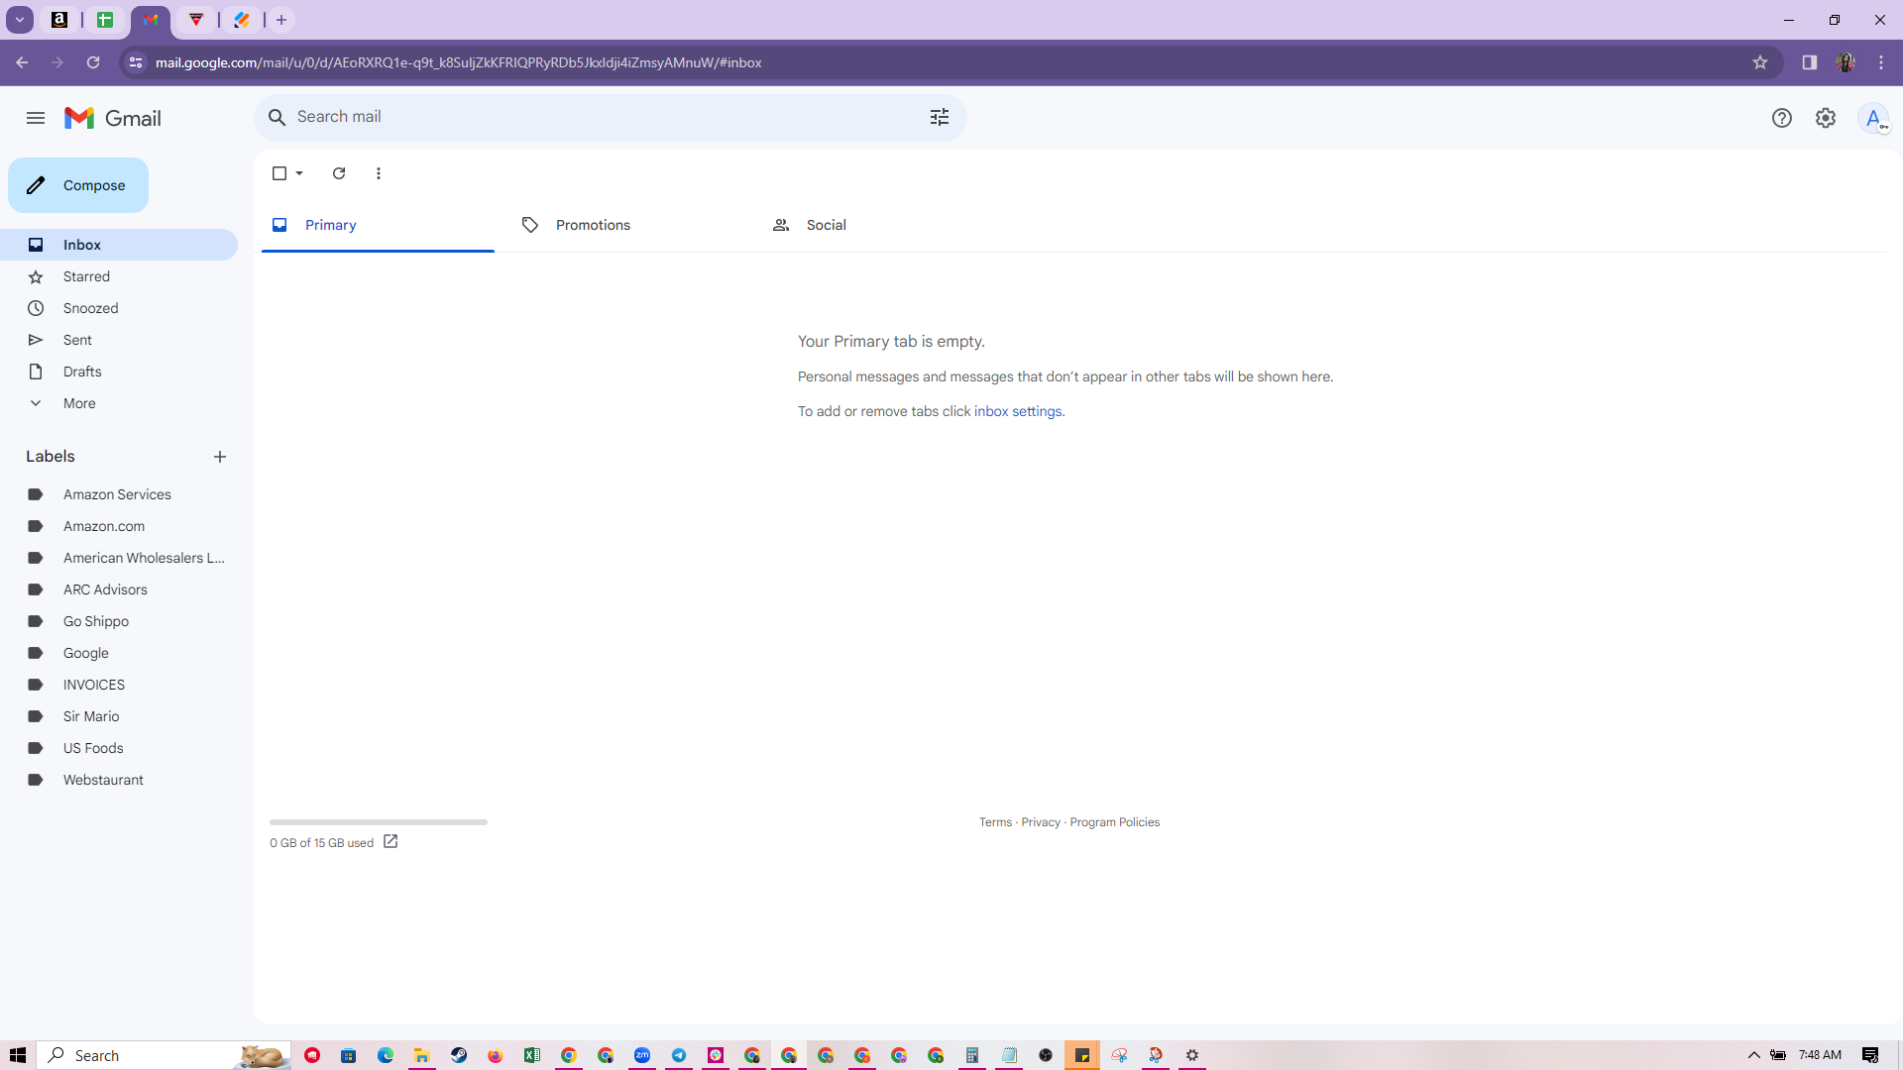The height and width of the screenshot is (1070, 1903).
Task: Open the Terms link
Action: (995, 822)
